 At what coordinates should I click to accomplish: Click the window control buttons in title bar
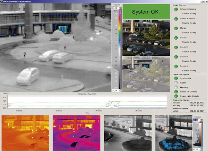point(204,1)
